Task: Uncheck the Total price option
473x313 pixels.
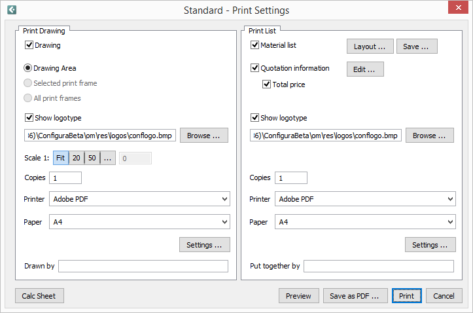Action: pyautogui.click(x=267, y=84)
